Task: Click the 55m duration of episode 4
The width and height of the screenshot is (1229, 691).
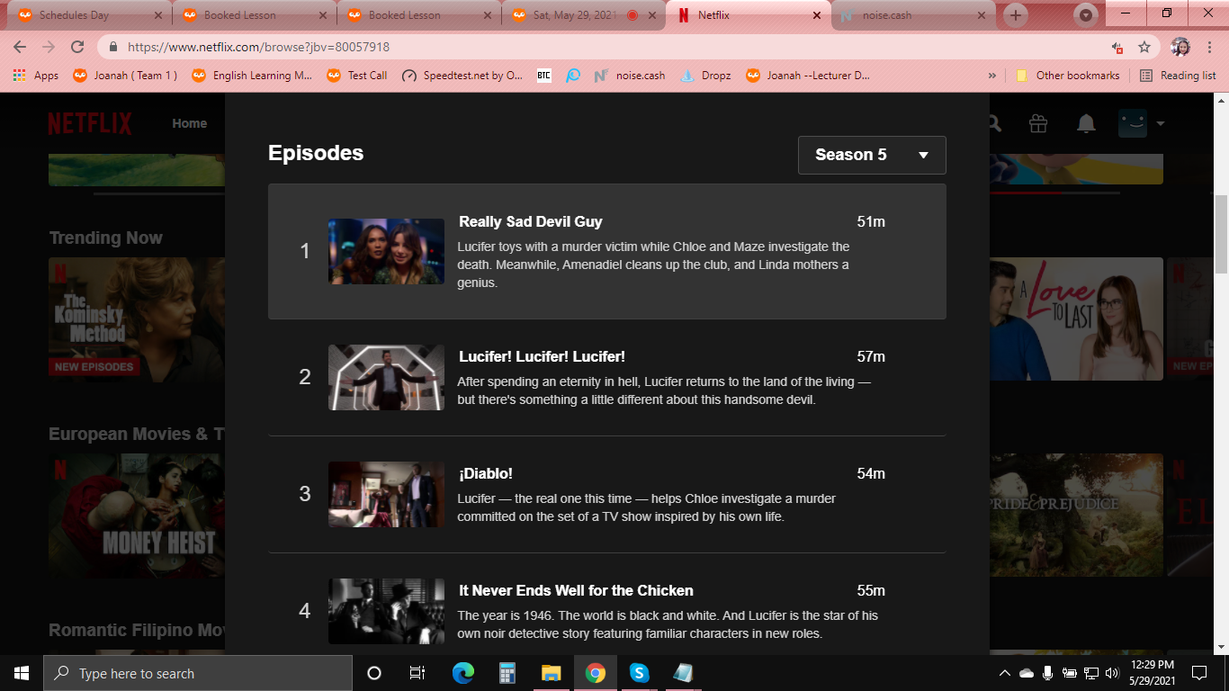Action: point(871,590)
